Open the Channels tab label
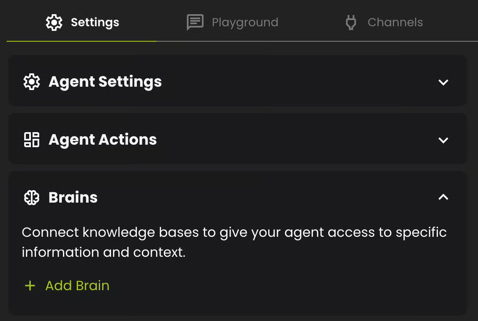Image resolution: width=478 pixels, height=321 pixels. [x=395, y=23]
